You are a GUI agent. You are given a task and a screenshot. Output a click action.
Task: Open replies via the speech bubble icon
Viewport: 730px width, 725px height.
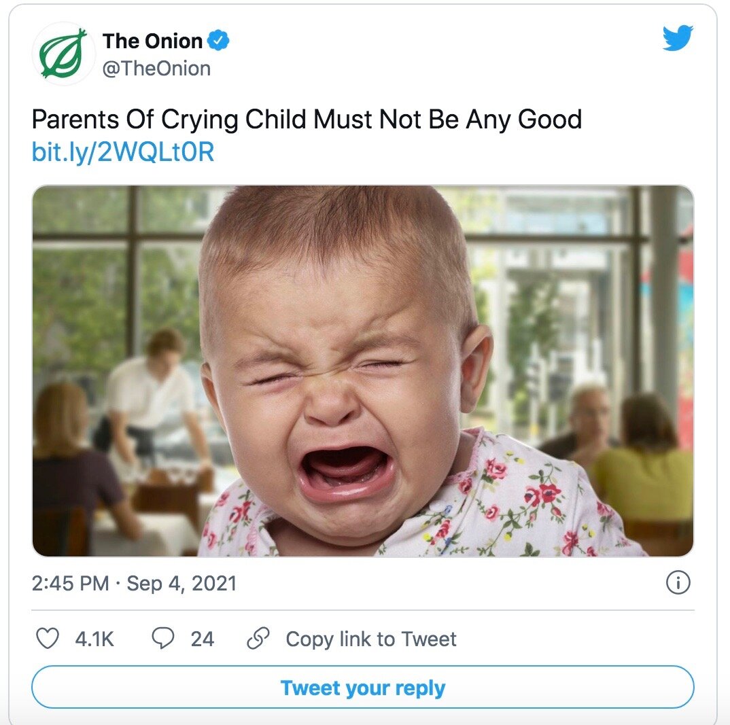click(163, 638)
